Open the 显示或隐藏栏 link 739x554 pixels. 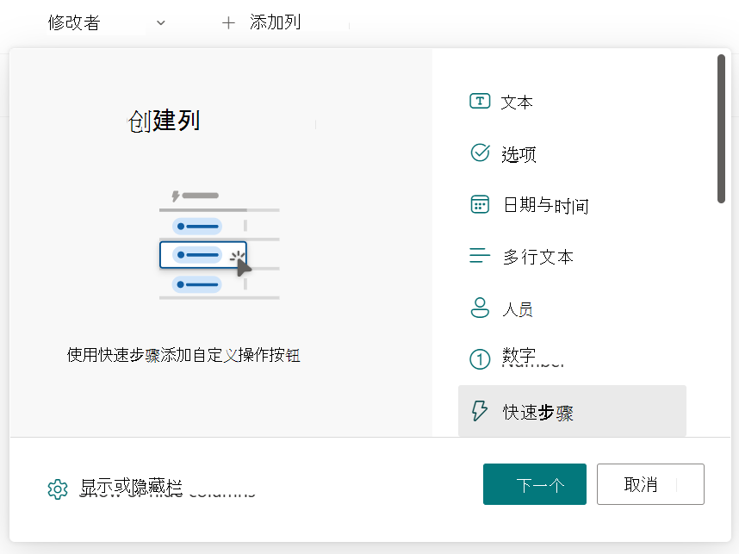(131, 487)
